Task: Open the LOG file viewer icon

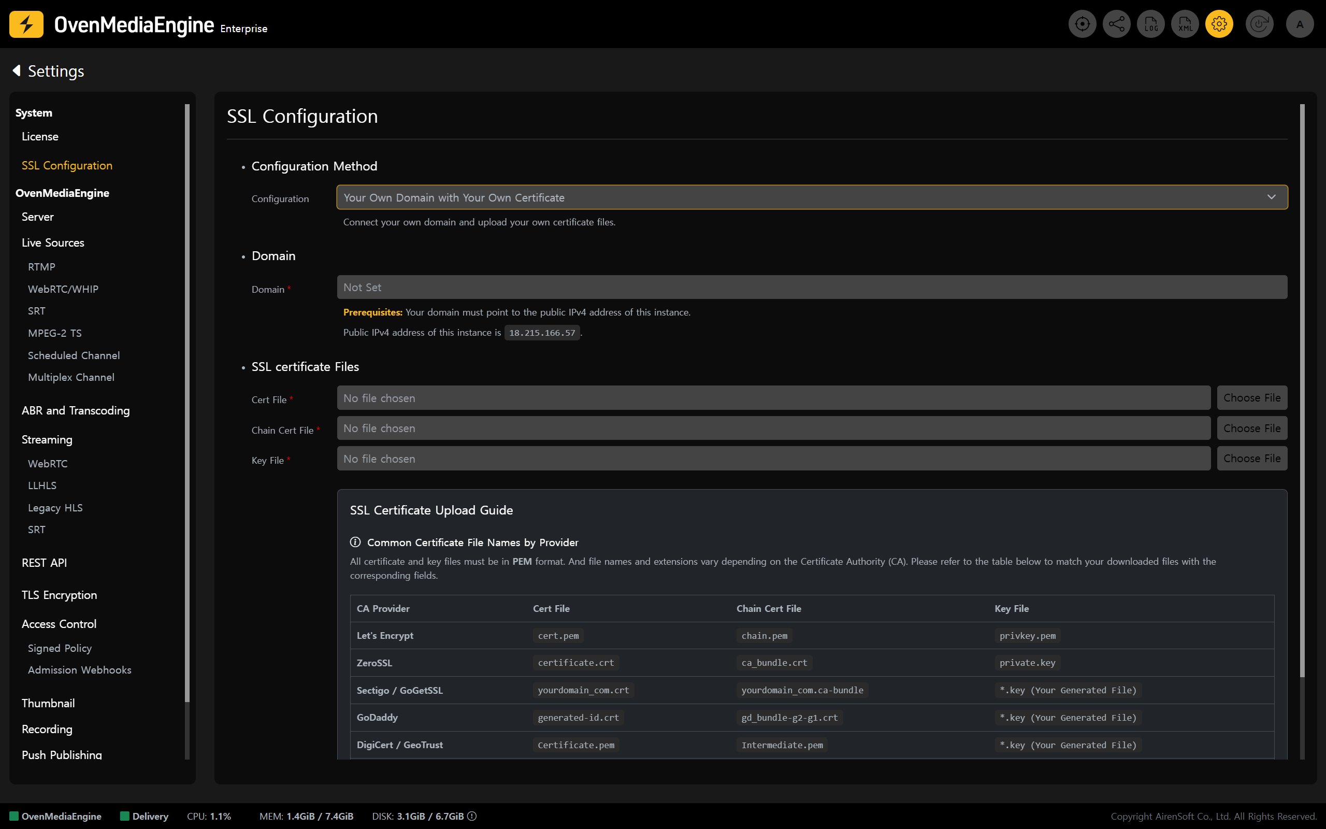Action: [x=1150, y=24]
